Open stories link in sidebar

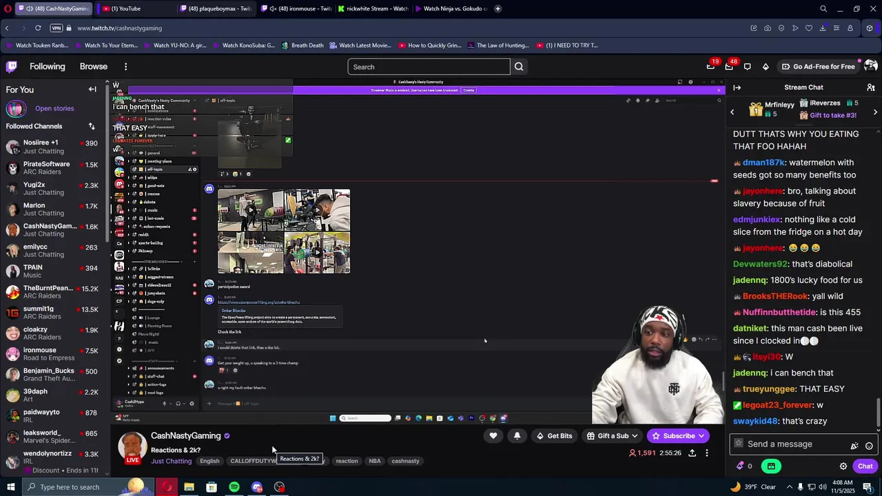point(54,109)
